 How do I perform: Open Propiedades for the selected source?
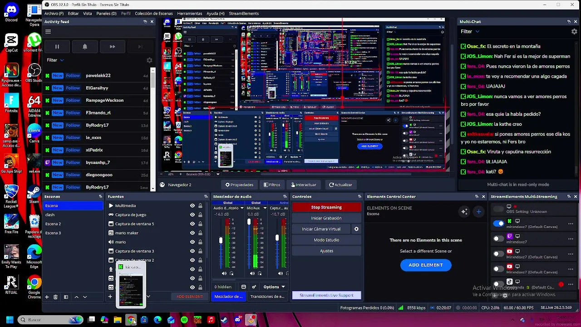[x=239, y=185]
